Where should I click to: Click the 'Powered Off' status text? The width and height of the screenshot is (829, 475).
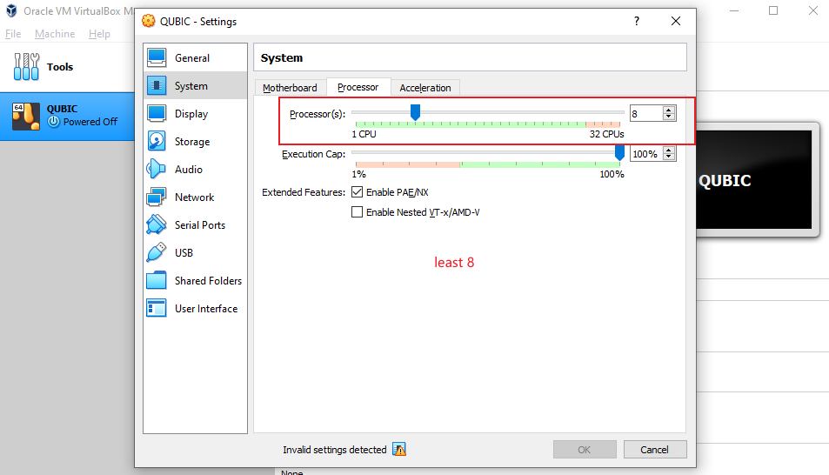click(90, 122)
